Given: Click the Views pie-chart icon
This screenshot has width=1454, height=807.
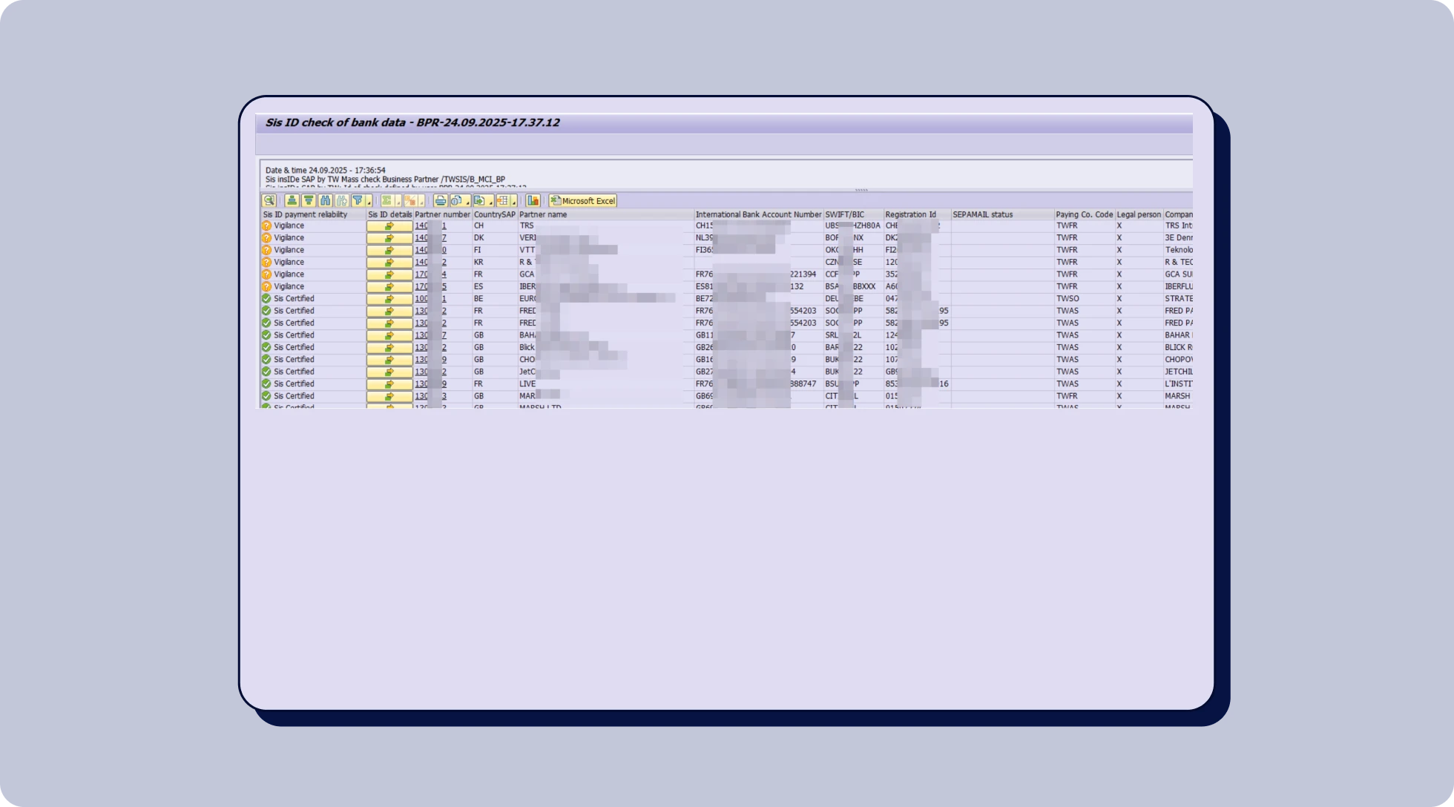Looking at the screenshot, I should pos(457,200).
